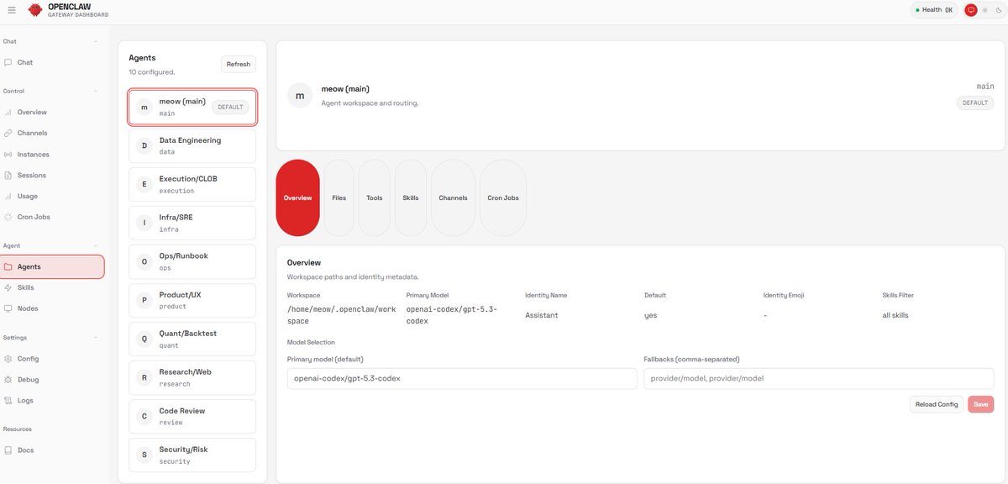1008x484 pixels.
Task: Click DEFAULT badge in agent header
Action: tap(975, 103)
